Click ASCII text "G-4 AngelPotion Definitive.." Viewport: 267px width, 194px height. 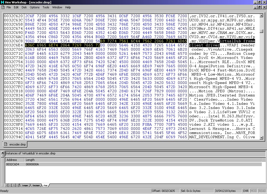tap(222, 66)
